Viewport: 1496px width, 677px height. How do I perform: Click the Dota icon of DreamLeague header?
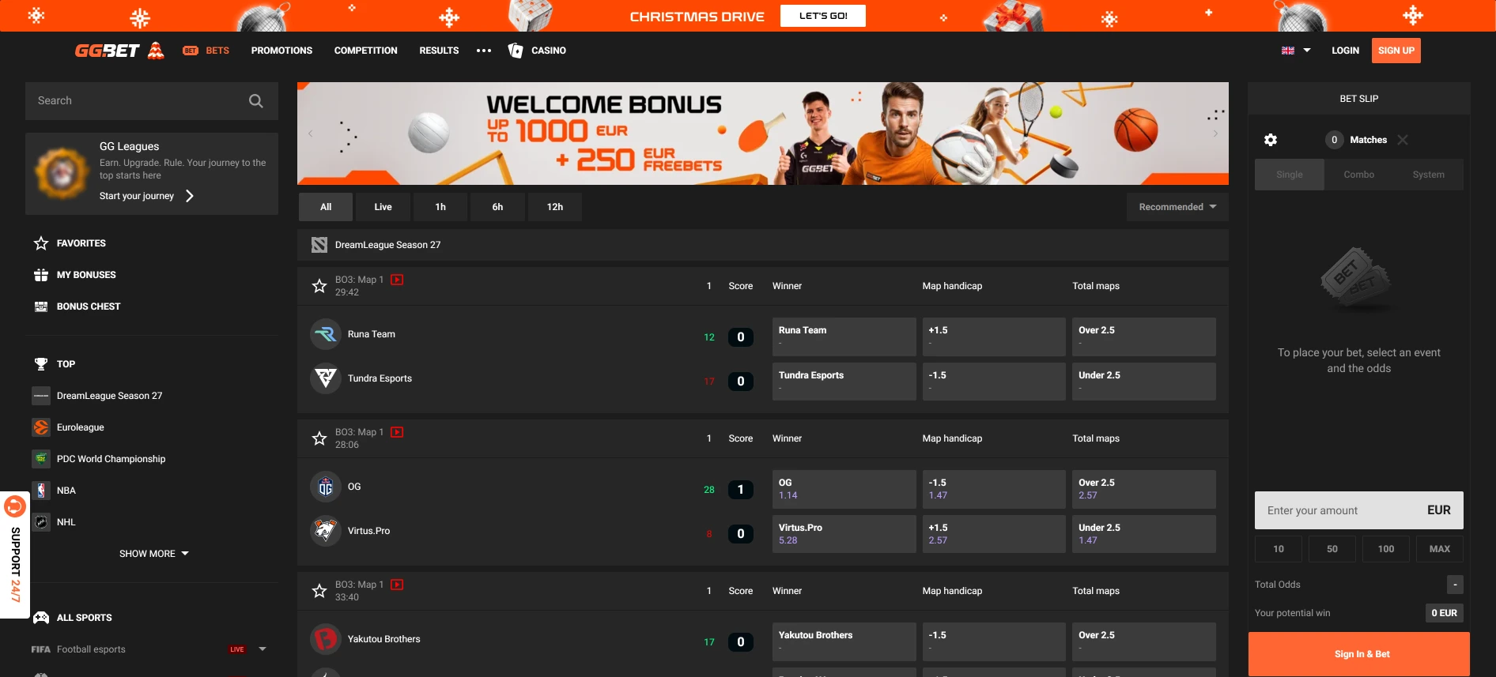pyautogui.click(x=319, y=245)
